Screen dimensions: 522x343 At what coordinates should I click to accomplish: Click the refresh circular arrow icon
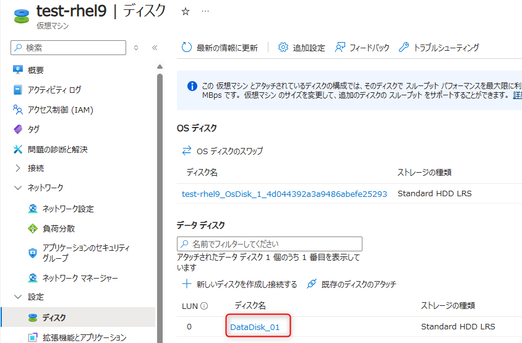pyautogui.click(x=186, y=47)
